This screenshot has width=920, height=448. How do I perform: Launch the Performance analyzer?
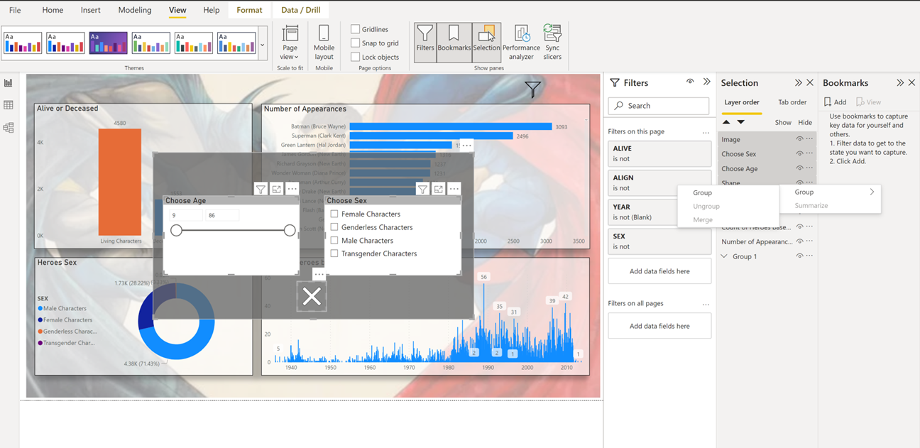click(x=521, y=42)
